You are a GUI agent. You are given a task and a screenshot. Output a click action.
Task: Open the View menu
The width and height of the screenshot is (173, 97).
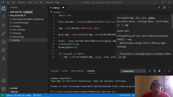30,2
